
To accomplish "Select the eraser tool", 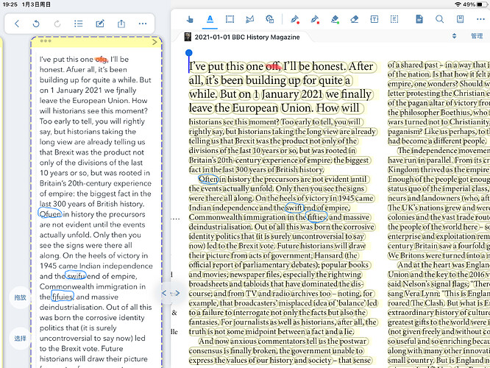I will click(x=355, y=19).
